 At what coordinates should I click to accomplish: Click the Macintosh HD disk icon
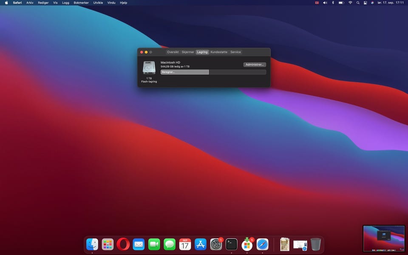click(149, 68)
